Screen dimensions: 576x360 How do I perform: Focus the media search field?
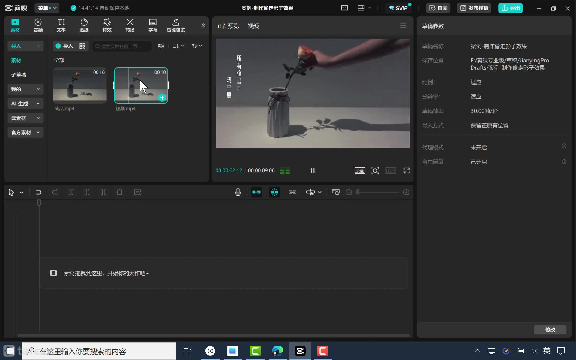point(122,46)
